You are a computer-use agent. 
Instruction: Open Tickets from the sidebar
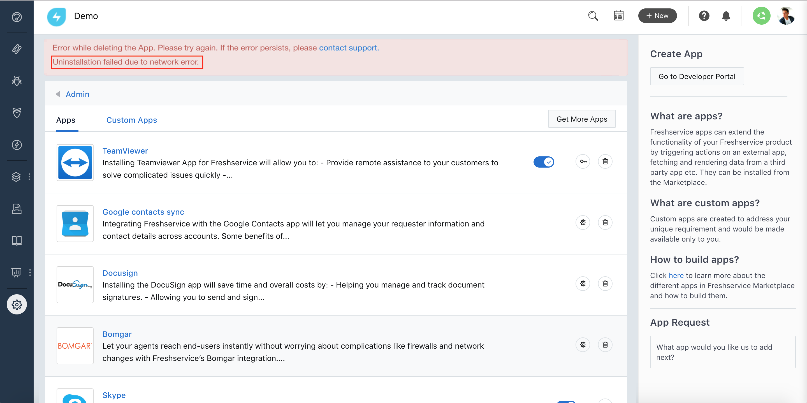(x=17, y=49)
